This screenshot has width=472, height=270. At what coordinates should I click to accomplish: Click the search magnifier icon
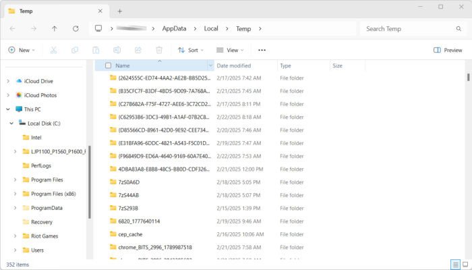pos(459,28)
